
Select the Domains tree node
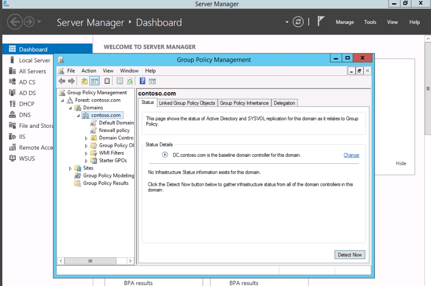(x=93, y=108)
